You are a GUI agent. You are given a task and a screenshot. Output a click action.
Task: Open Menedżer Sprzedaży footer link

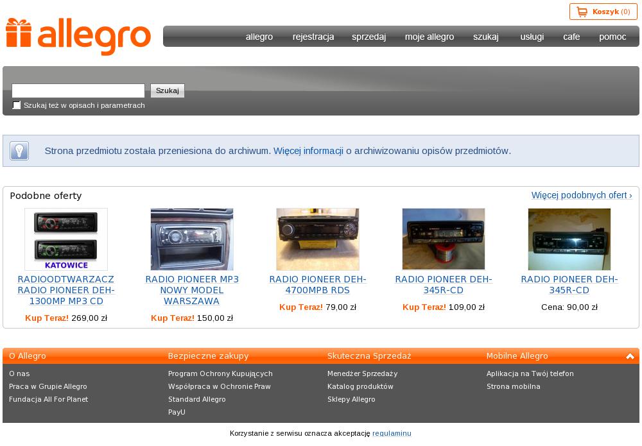(x=362, y=373)
